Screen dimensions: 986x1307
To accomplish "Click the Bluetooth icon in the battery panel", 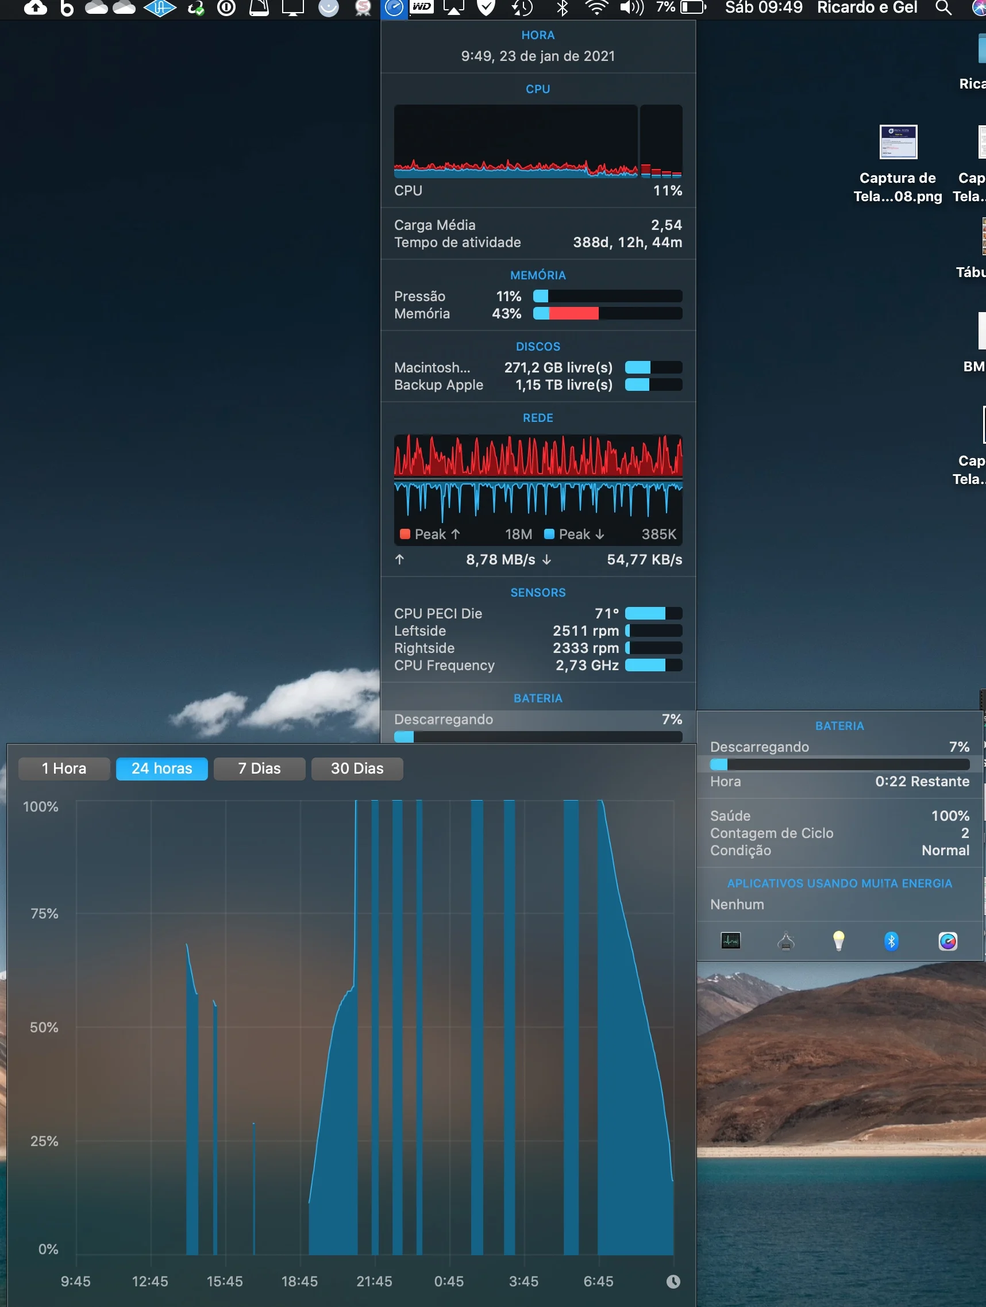I will tap(891, 941).
